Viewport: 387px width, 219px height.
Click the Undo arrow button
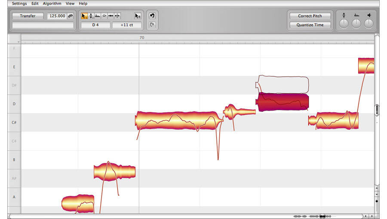152,16
